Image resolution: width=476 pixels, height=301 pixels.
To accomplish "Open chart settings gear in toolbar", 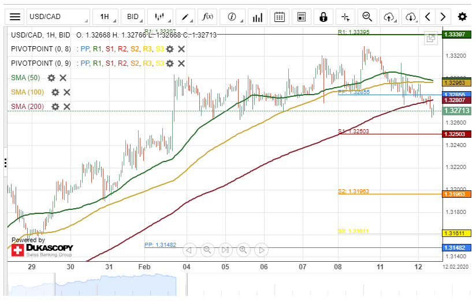I will click(x=462, y=17).
